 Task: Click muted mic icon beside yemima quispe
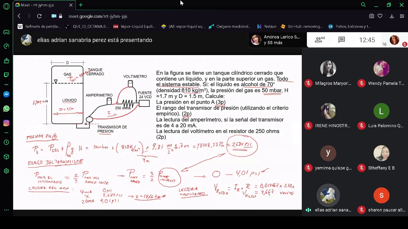point(308,168)
